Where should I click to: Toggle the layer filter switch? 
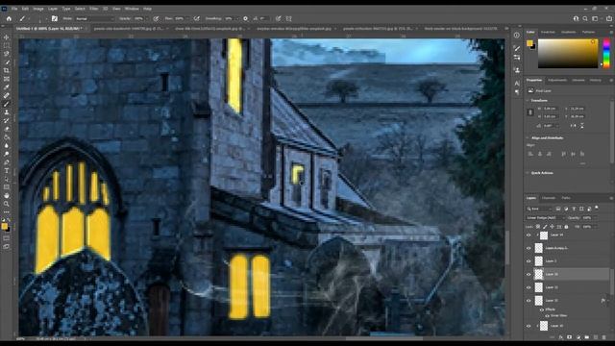(x=597, y=208)
